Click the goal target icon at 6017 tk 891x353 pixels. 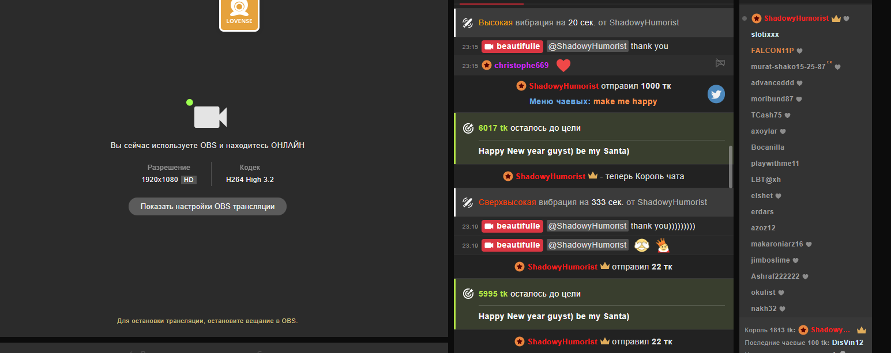468,128
